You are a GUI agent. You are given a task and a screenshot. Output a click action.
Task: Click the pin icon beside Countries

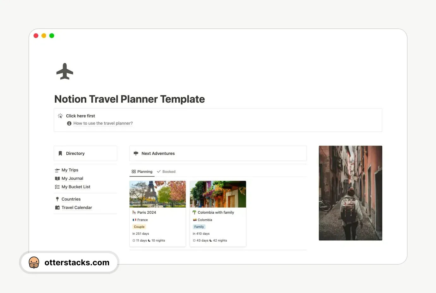click(57, 199)
